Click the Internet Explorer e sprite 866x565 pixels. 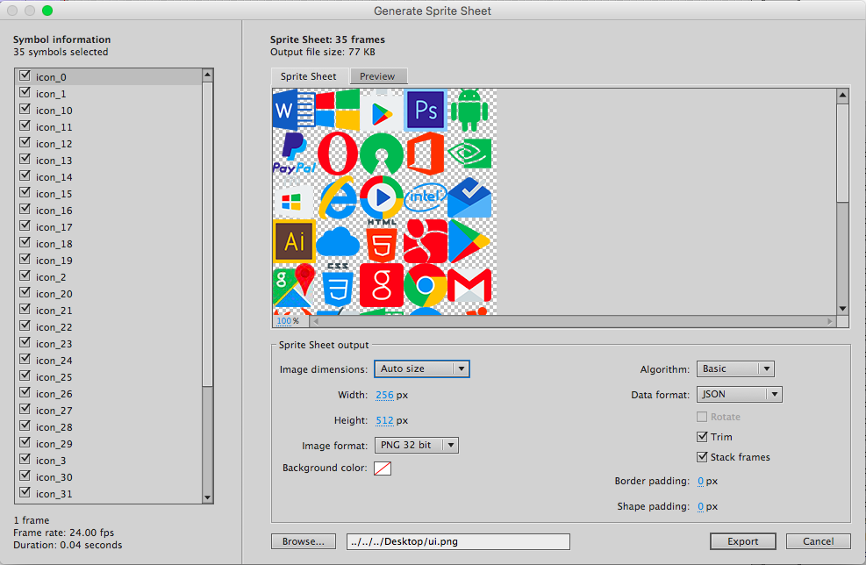(338, 197)
